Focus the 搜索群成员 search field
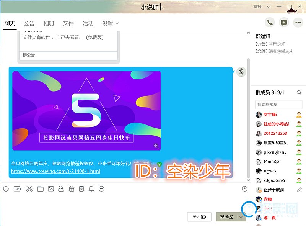The width and height of the screenshot is (306, 226). [278, 105]
